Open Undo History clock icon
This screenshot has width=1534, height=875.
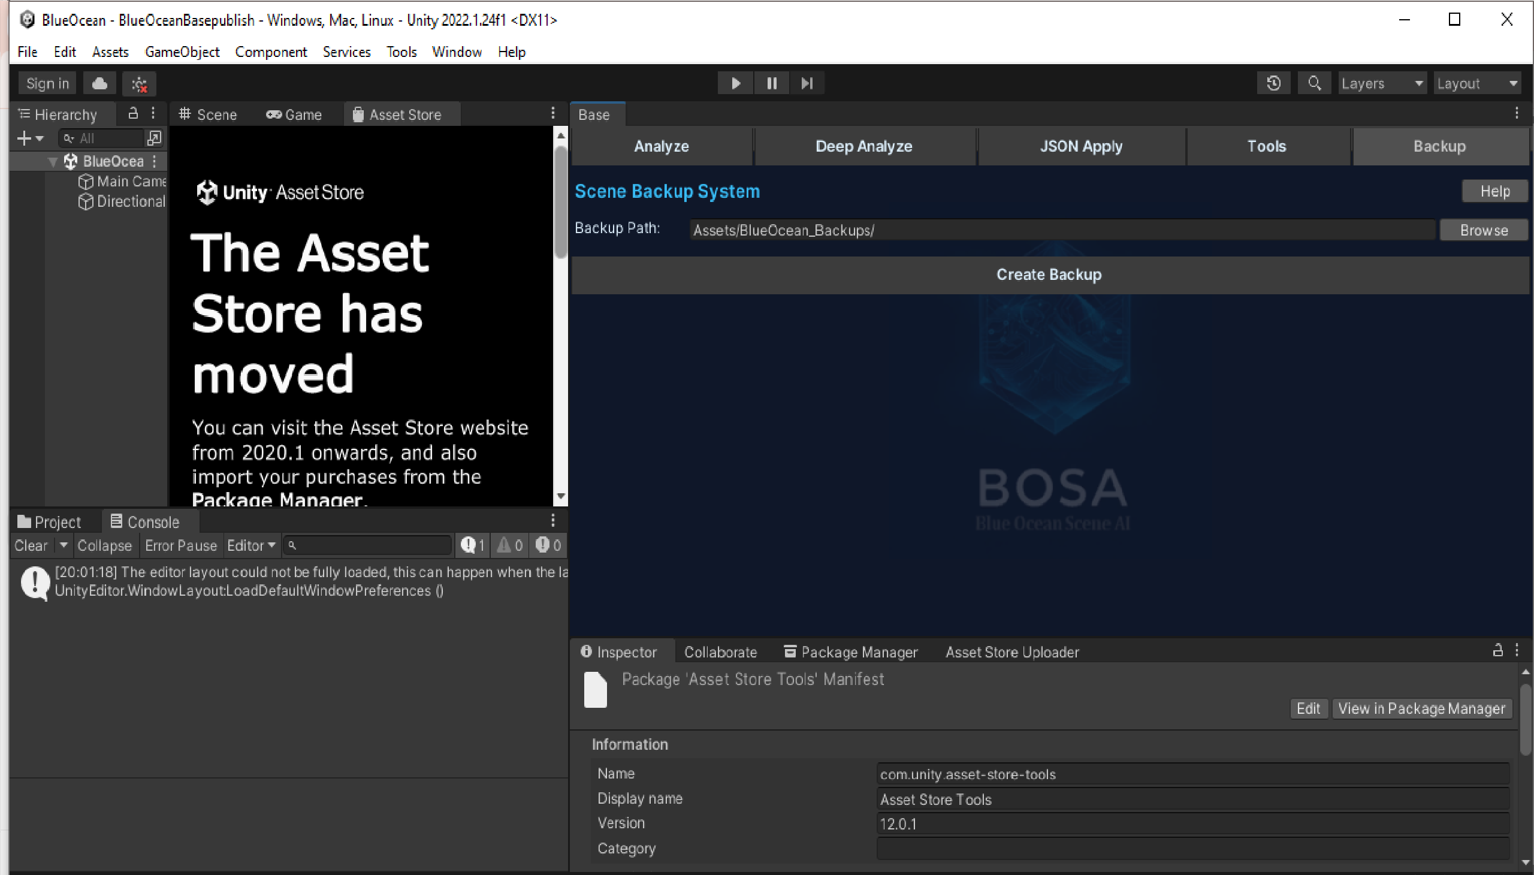(x=1273, y=83)
